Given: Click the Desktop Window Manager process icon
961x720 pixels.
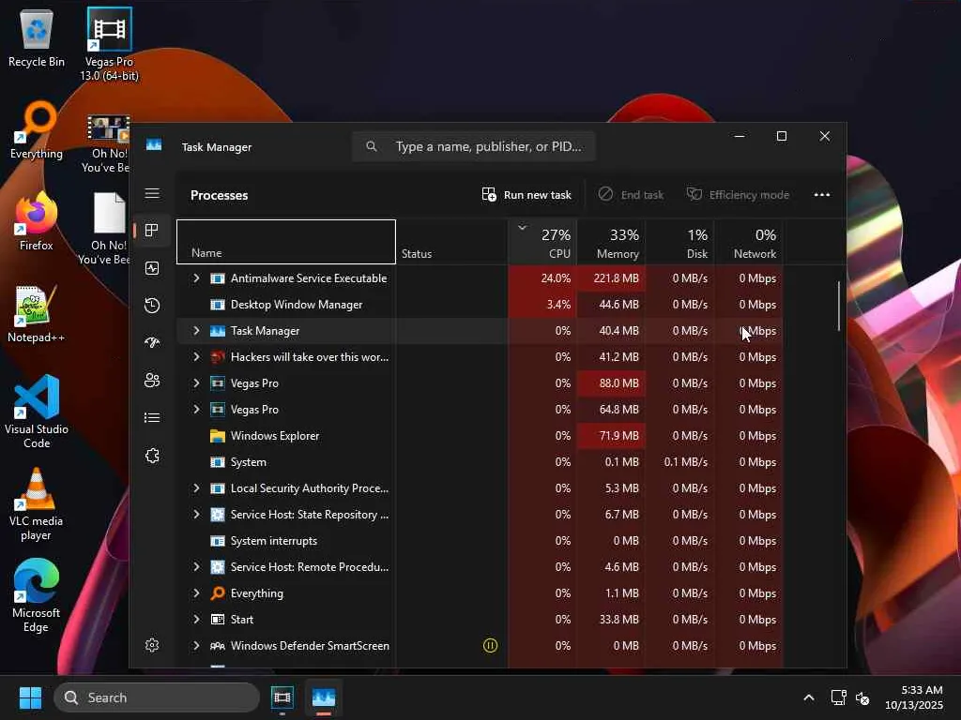Looking at the screenshot, I should (x=218, y=305).
